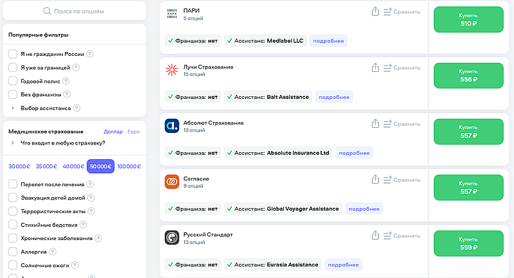
Task: Show help for Хронические заболевания
Action: (x=98, y=238)
